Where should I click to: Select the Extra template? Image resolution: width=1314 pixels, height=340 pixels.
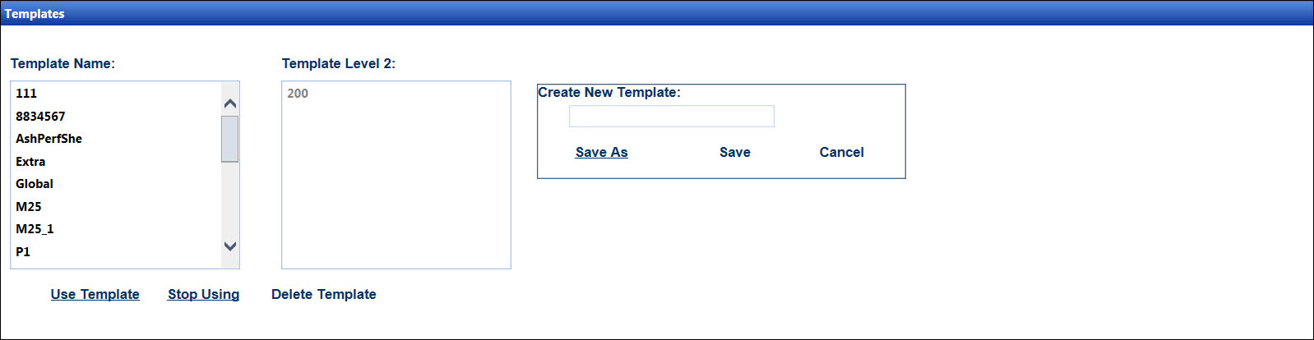[30, 162]
